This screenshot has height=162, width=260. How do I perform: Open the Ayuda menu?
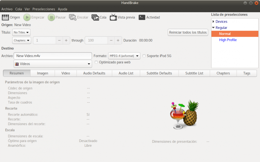[x=63, y=9]
